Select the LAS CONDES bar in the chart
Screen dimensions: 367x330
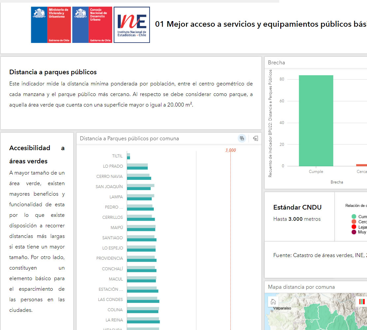[143, 300]
